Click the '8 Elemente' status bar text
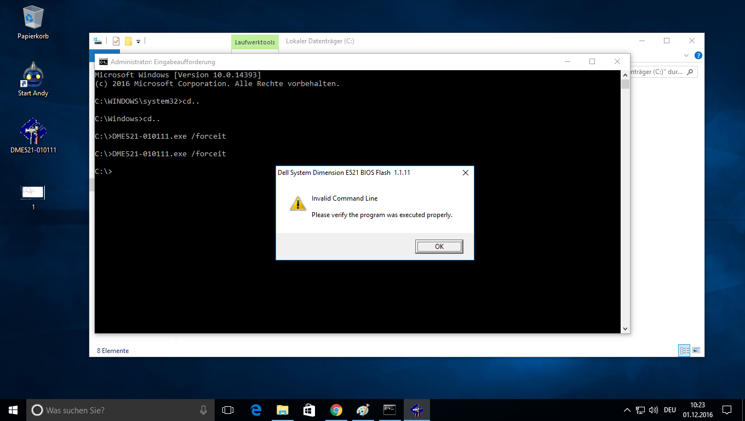This screenshot has width=745, height=421. tap(113, 351)
